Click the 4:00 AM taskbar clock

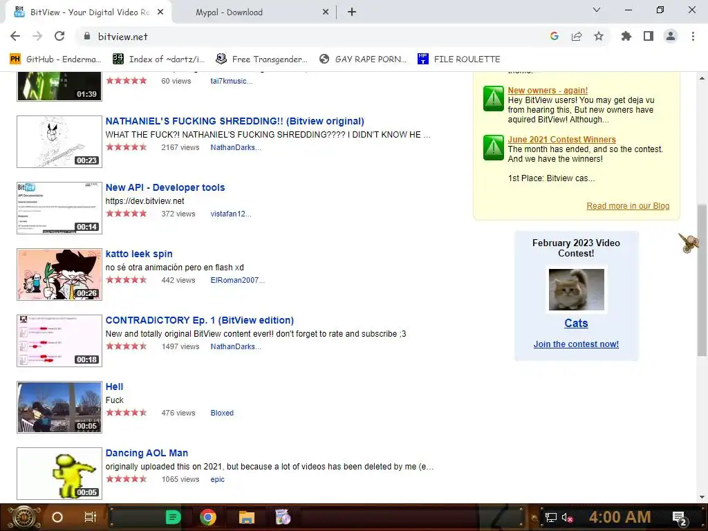click(620, 517)
